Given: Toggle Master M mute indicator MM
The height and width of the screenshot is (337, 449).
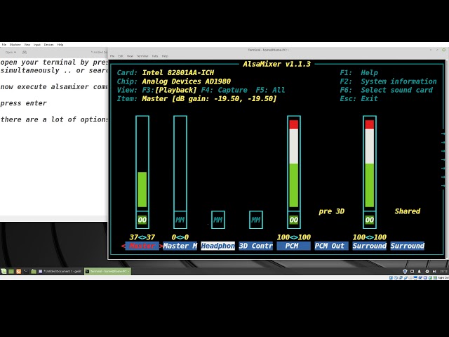Looking at the screenshot, I should pyautogui.click(x=180, y=220).
